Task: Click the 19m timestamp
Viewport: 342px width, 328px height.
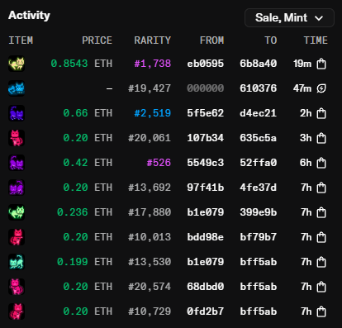Action: (x=302, y=64)
